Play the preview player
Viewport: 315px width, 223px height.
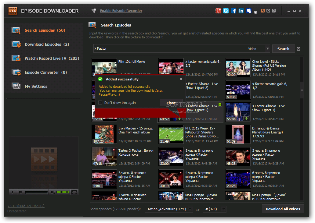coord(13,192)
